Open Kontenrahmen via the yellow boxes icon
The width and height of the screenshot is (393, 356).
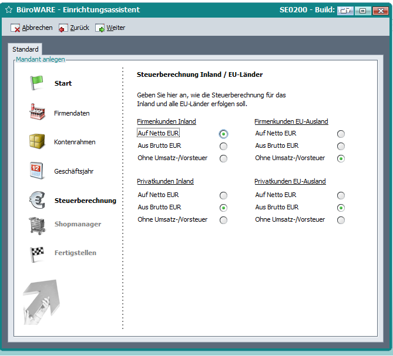tap(37, 142)
